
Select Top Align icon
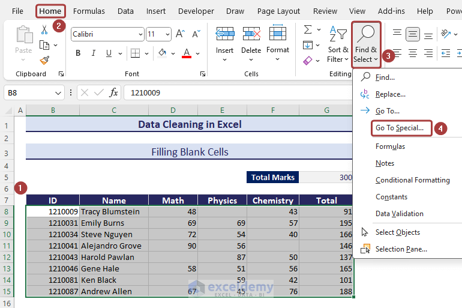(x=397, y=32)
